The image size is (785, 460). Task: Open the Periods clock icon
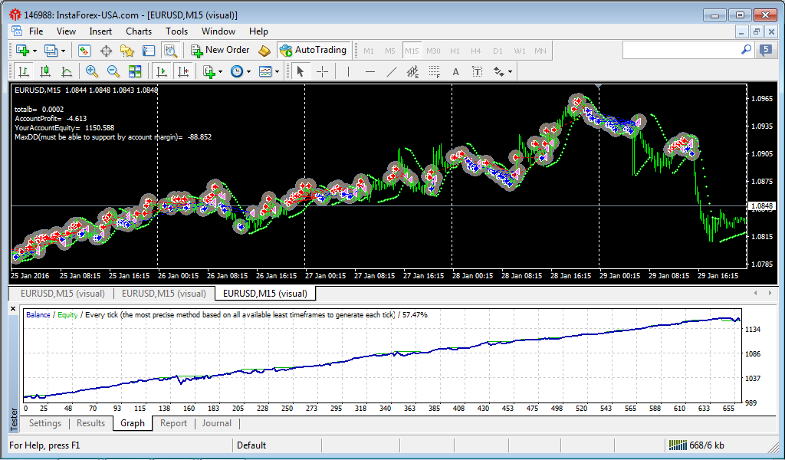pyautogui.click(x=237, y=71)
